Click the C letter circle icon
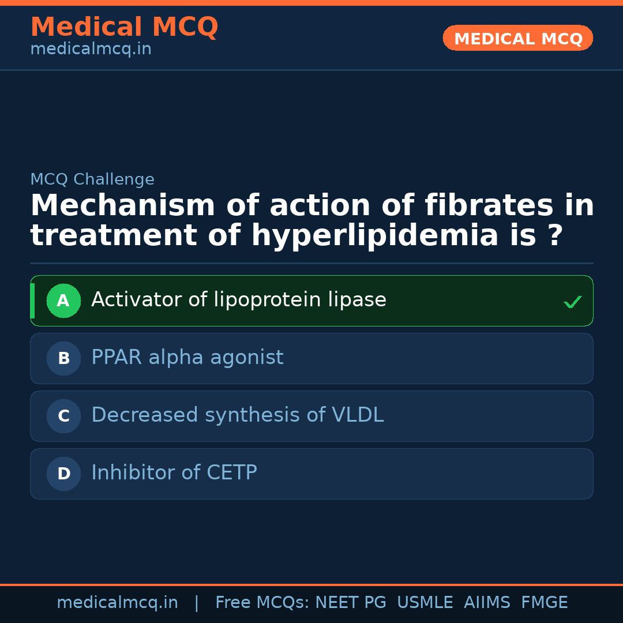Viewport: 623px width, 623px height. tap(63, 416)
